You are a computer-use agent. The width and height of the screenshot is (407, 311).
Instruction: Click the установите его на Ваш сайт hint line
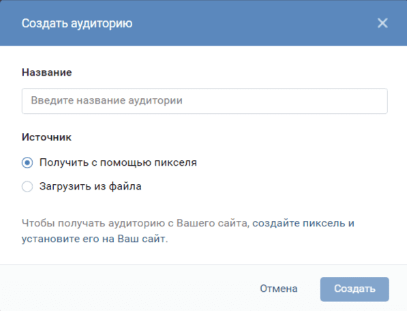coord(95,239)
